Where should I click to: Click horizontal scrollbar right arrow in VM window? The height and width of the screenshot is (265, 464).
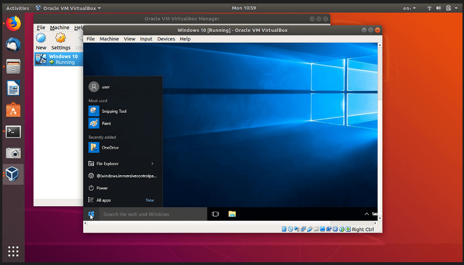[x=375, y=223]
